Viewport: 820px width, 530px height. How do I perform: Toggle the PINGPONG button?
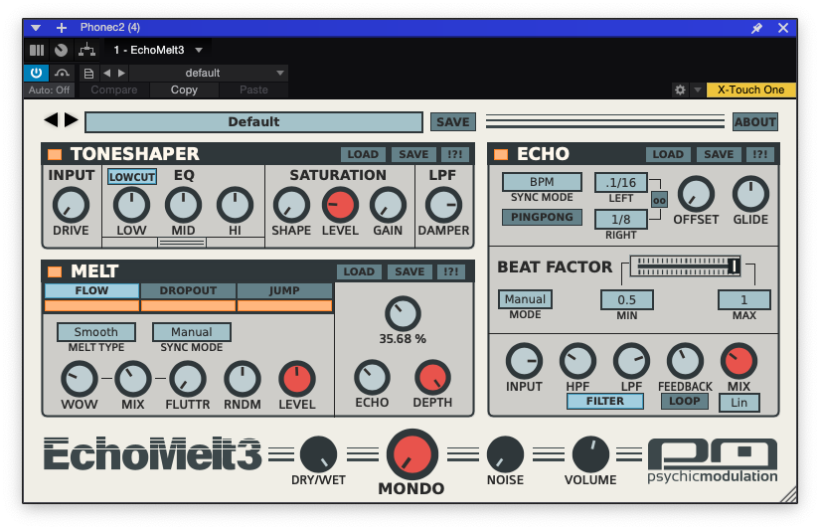(542, 217)
